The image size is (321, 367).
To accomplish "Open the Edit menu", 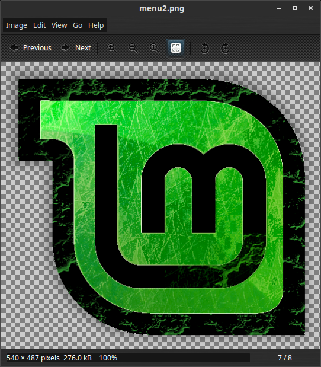I will [39, 25].
